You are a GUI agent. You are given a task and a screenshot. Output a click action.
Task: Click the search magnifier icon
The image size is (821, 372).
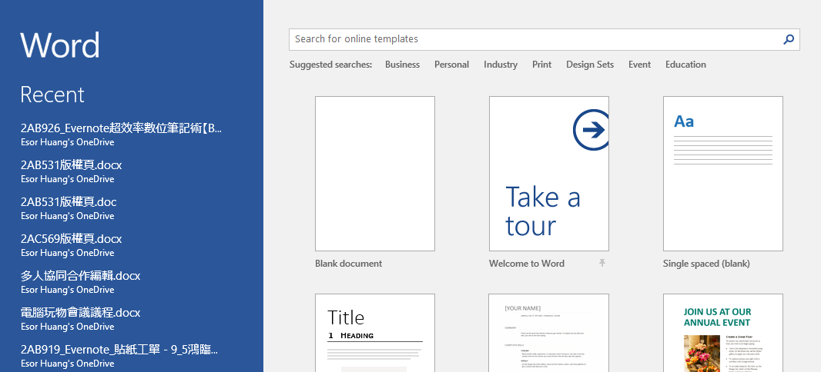[x=789, y=39]
